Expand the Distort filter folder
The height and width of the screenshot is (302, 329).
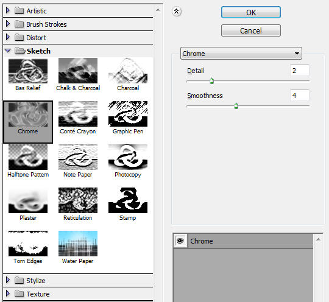[x=8, y=37]
